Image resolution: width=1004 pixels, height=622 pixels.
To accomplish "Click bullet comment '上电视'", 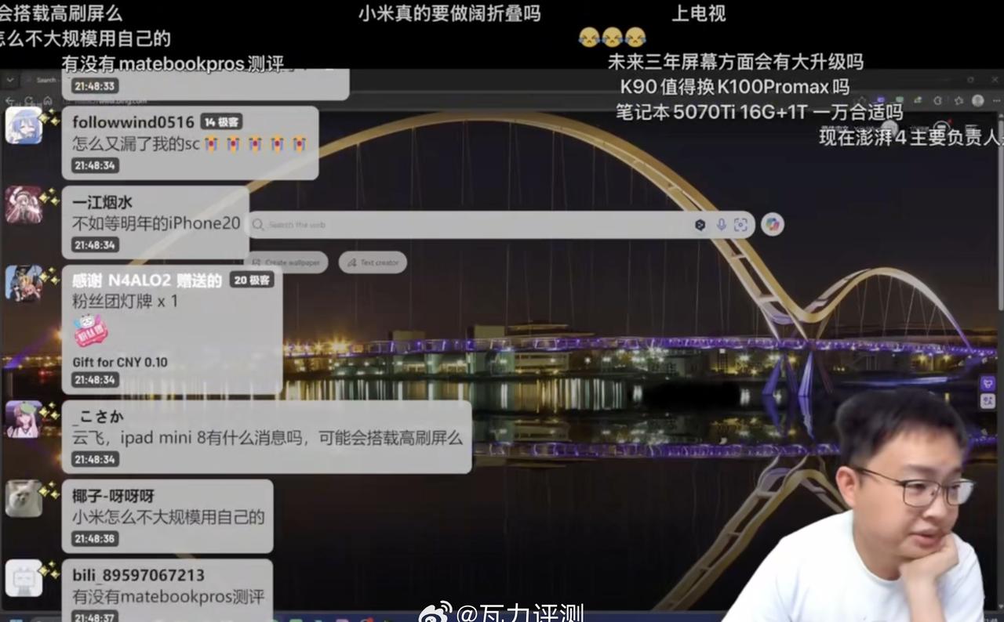I will (699, 13).
